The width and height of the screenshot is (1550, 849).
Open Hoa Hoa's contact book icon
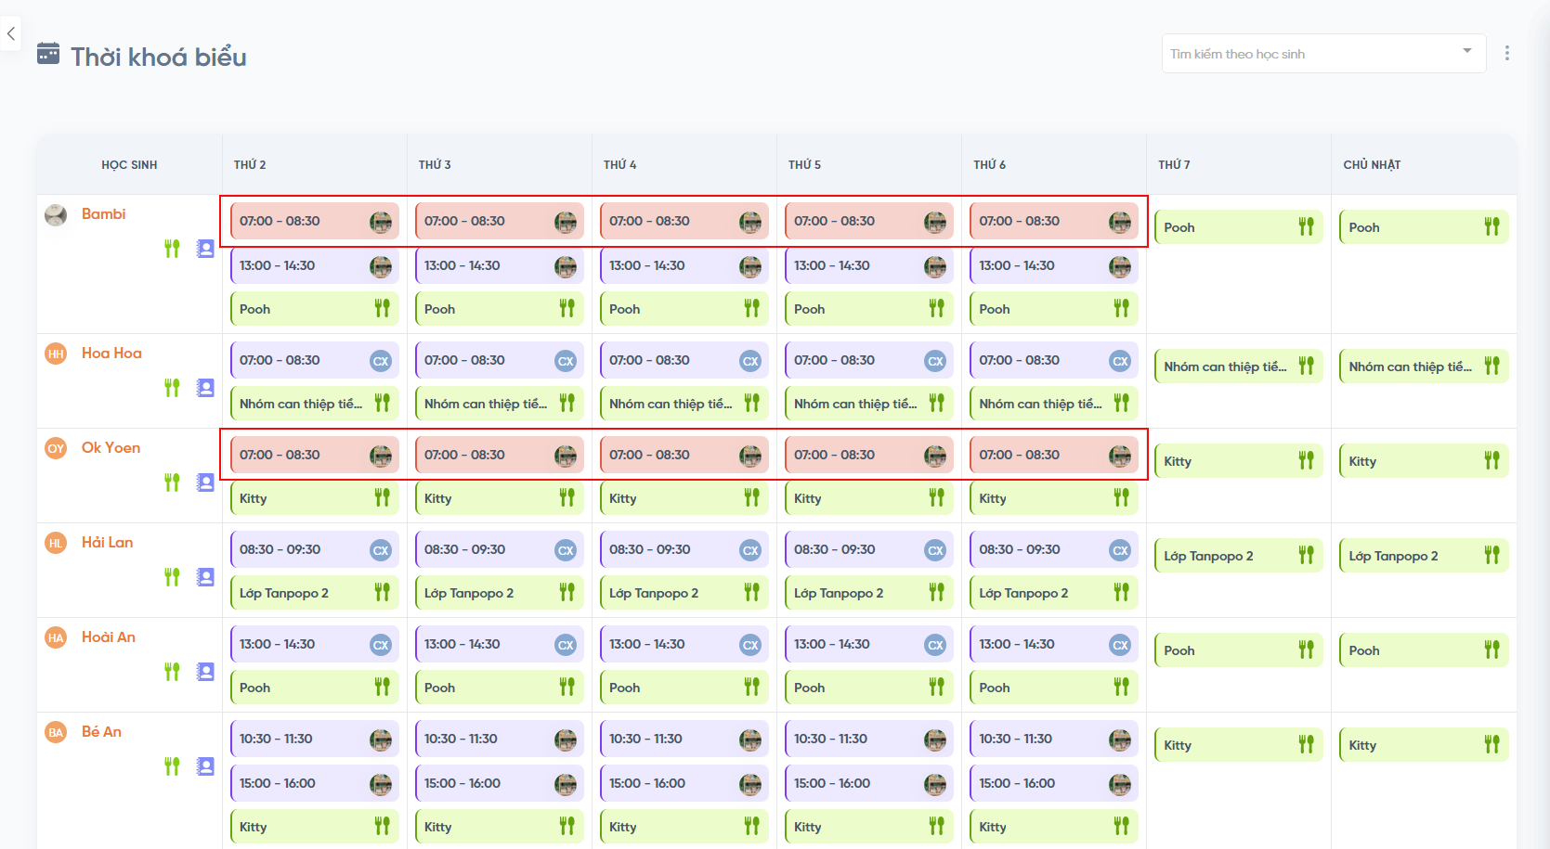205,388
